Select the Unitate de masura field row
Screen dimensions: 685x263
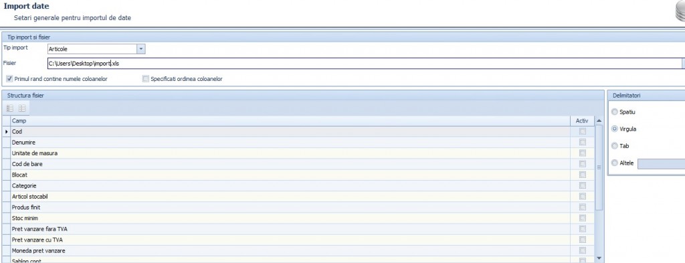[x=290, y=153]
